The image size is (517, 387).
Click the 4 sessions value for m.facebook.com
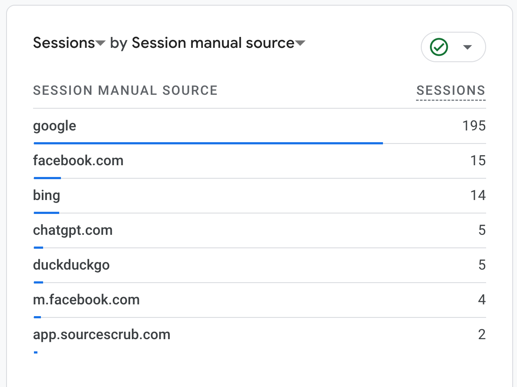click(482, 300)
